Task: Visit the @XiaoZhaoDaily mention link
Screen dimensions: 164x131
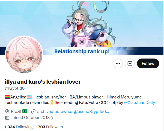Action: tap(139, 103)
